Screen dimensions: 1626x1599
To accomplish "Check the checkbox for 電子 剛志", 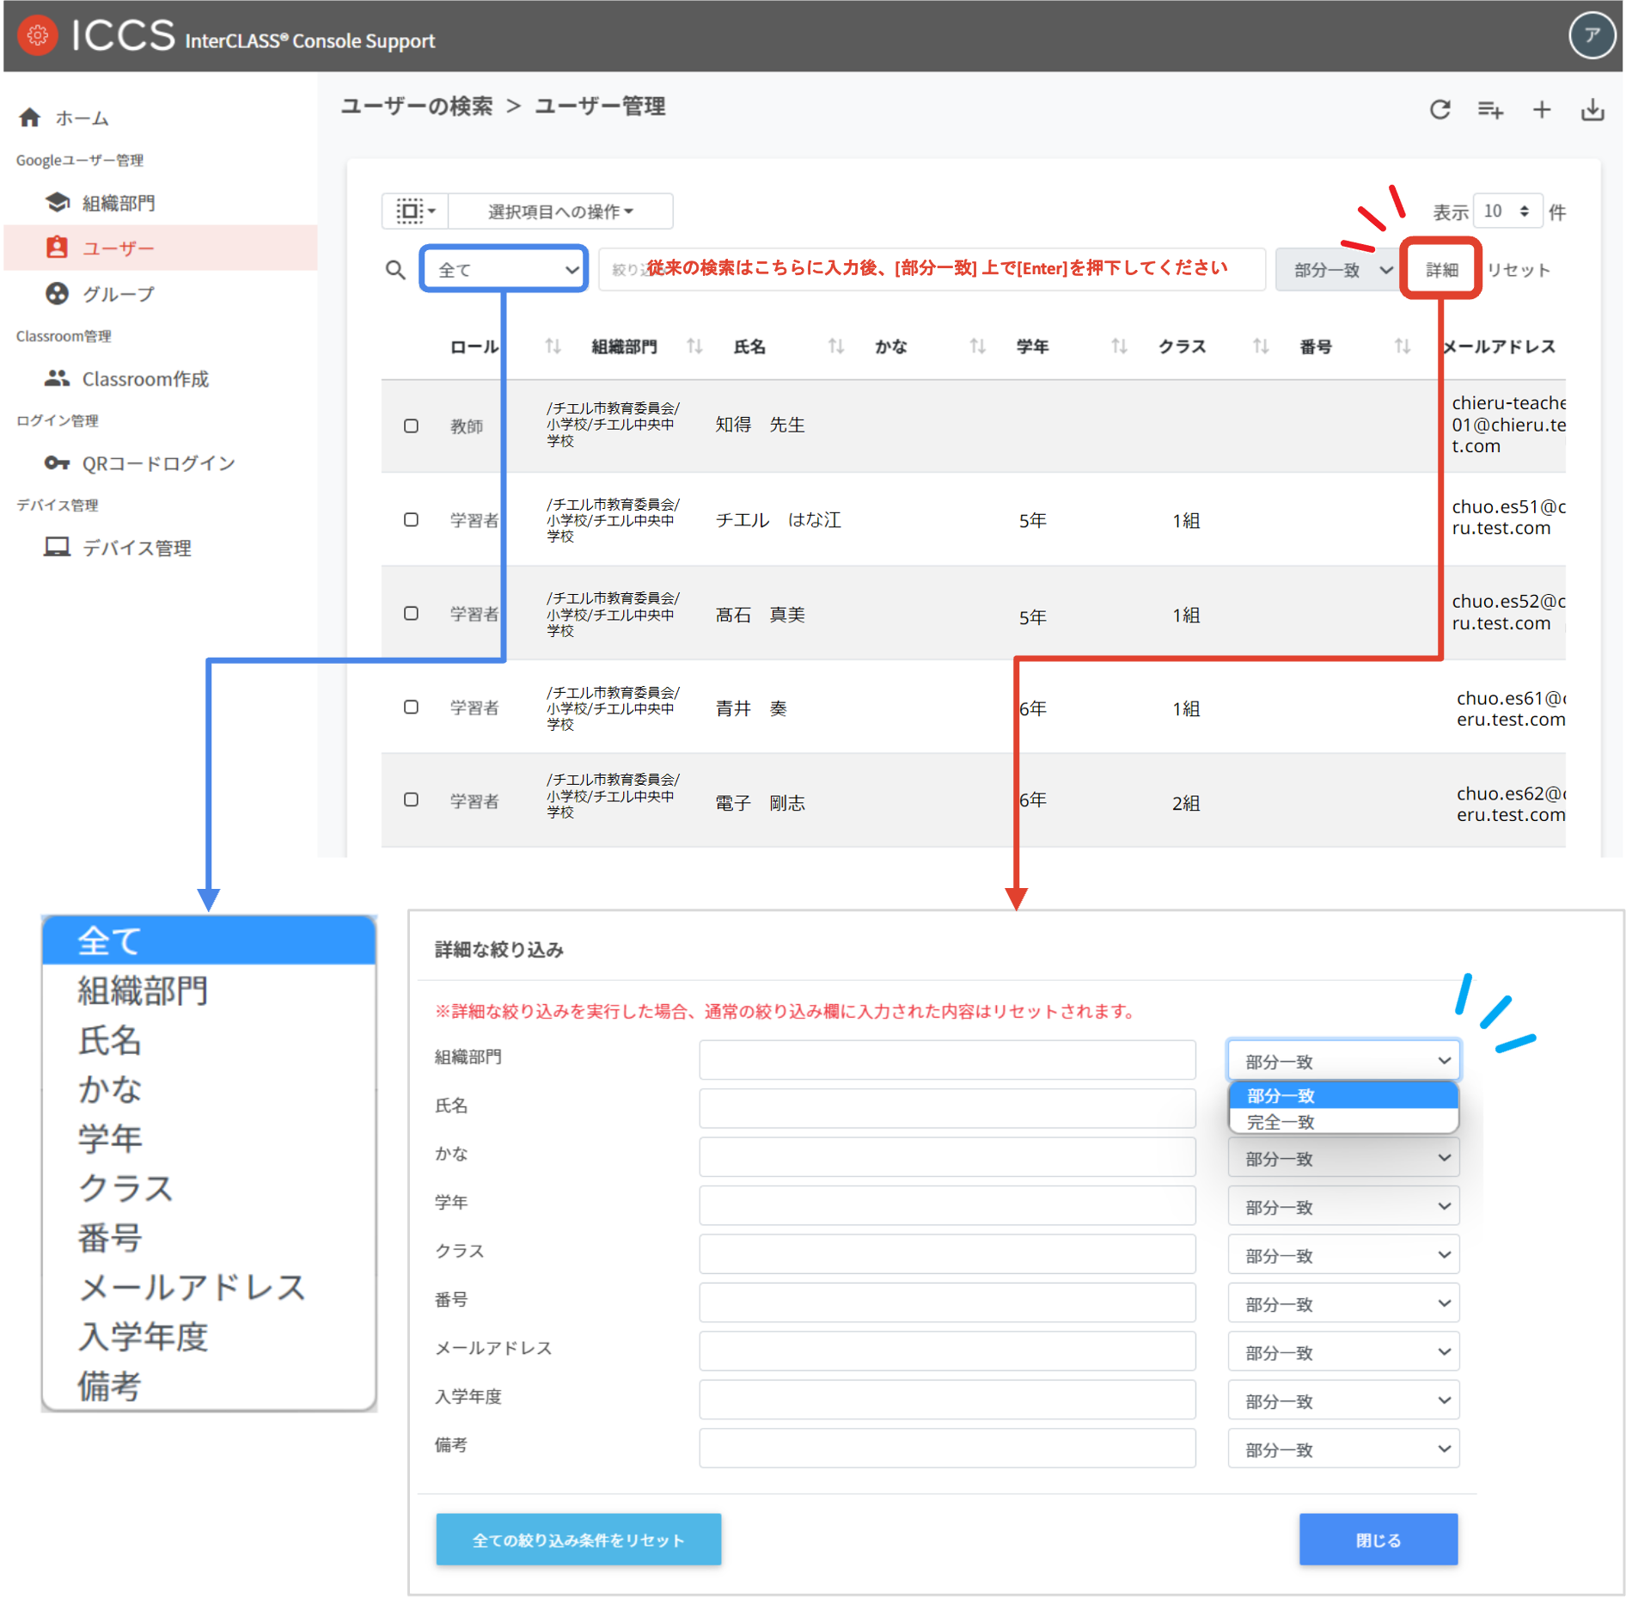I will pos(411,799).
